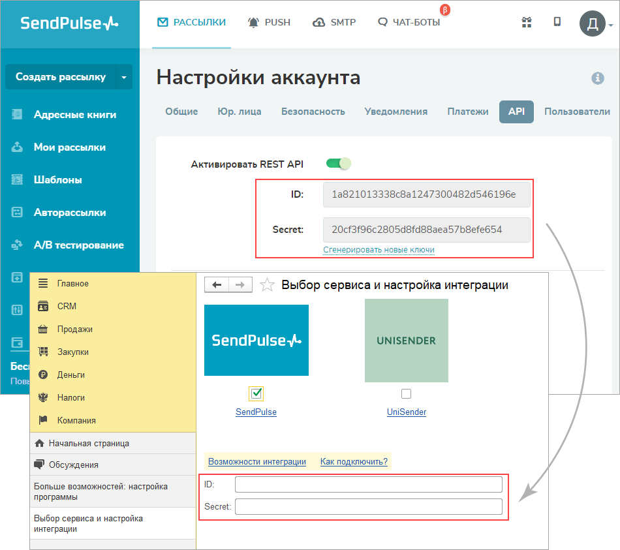Add page to favorites with star icon
The width and height of the screenshot is (620, 550).
coord(268,284)
